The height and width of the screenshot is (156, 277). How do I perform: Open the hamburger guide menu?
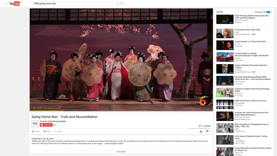[x=6, y=3]
